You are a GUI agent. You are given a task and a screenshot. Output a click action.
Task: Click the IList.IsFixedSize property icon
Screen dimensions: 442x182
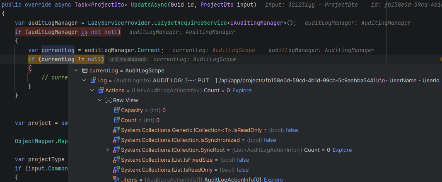tap(116, 160)
